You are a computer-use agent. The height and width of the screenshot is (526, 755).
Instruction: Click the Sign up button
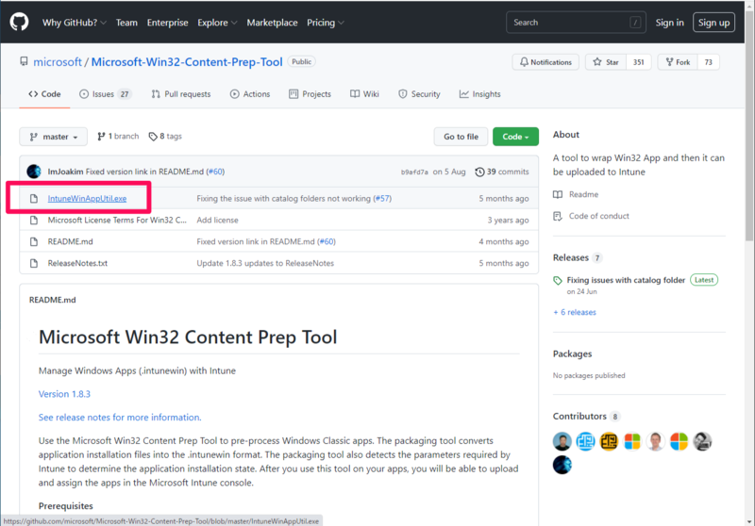pos(713,23)
